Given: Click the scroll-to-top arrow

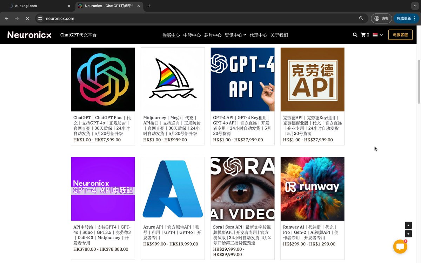Looking at the screenshot, I should pyautogui.click(x=408, y=225).
